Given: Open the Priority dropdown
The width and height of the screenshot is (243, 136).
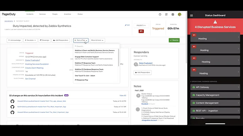Looking at the screenshot, I should [141, 26].
